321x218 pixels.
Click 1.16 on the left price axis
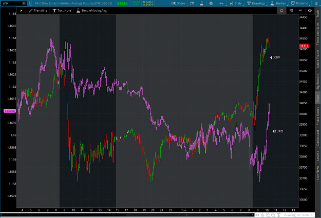[x=13, y=135]
